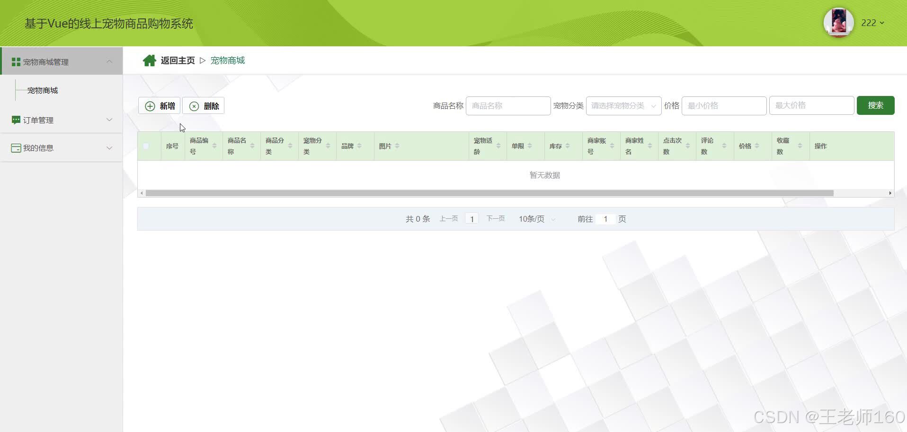The width and height of the screenshot is (907, 432).
Task: Click the 新增 button
Action: pos(159,106)
